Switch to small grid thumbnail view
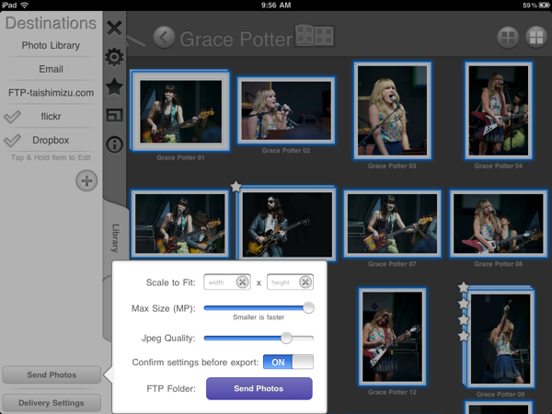The height and width of the screenshot is (414, 552). click(x=507, y=38)
